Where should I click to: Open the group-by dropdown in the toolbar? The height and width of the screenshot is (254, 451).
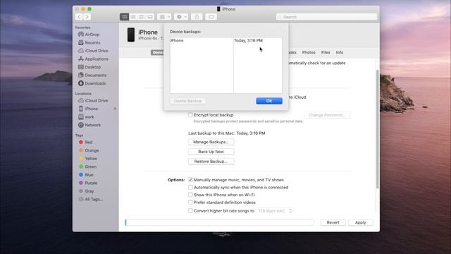coord(164,17)
